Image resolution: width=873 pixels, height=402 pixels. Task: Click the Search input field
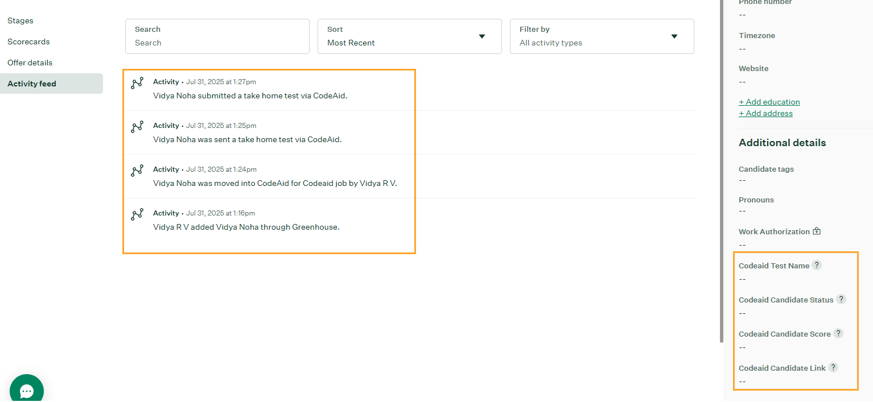[217, 36]
